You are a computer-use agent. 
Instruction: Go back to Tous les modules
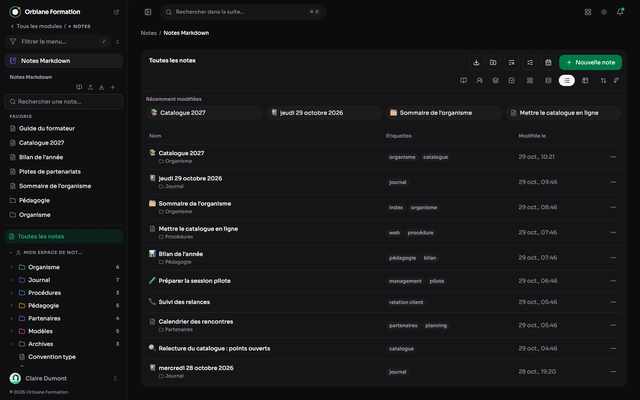36,26
